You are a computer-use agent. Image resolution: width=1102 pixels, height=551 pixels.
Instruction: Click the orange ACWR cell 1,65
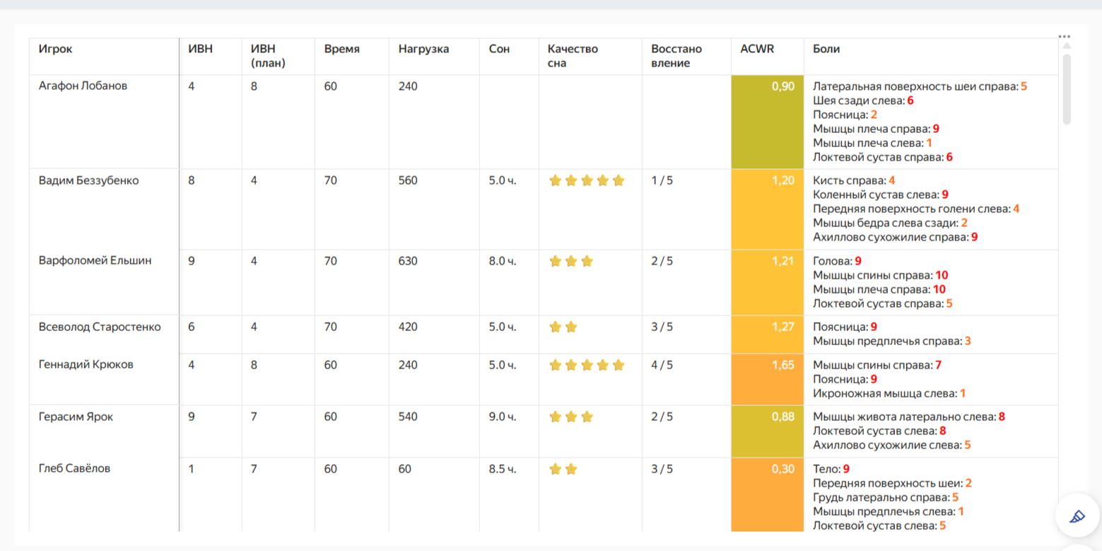click(x=768, y=379)
